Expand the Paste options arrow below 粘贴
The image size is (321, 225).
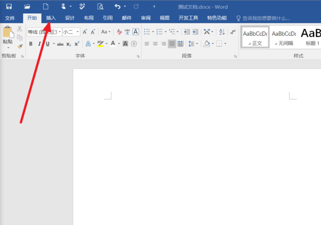point(7,48)
